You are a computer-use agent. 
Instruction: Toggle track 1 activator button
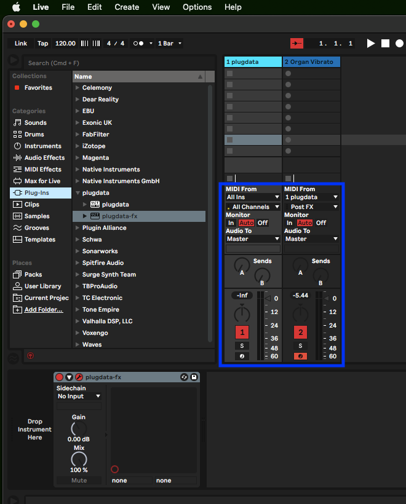[242, 333]
